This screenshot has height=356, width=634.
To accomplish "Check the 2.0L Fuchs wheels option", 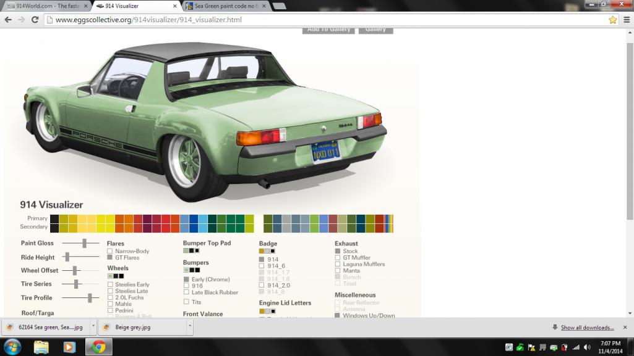I will 110,297.
